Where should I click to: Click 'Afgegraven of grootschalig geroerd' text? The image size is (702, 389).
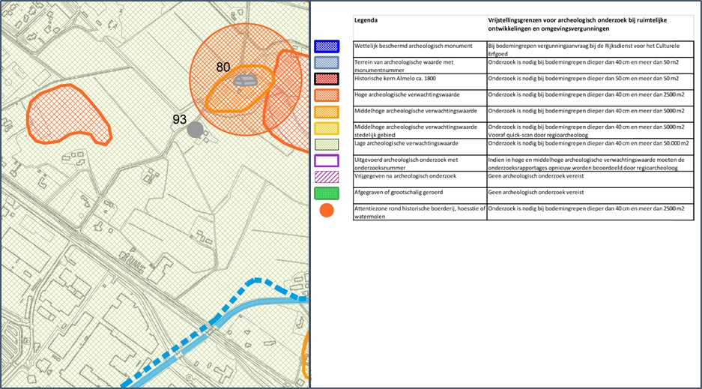(399, 192)
